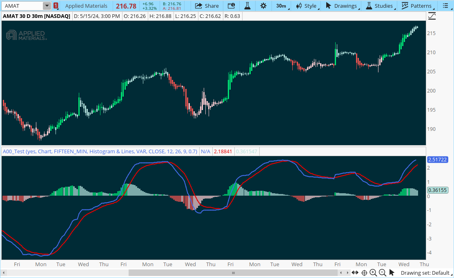Click the crosshair target icon
The height and width of the screenshot is (278, 454).
pyautogui.click(x=364, y=273)
